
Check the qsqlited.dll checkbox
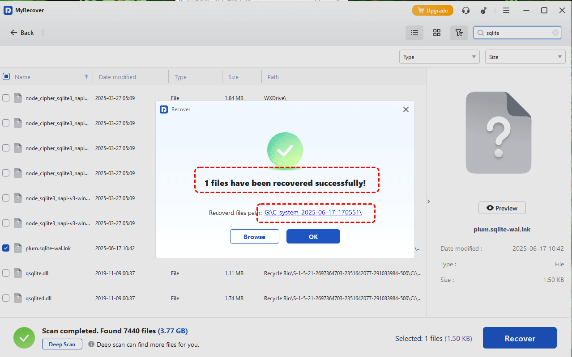[6, 298]
